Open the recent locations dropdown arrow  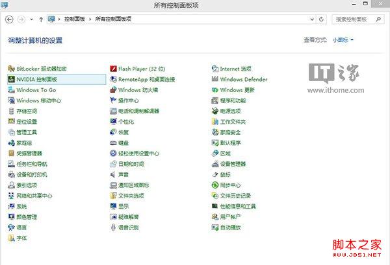[x=32, y=19]
